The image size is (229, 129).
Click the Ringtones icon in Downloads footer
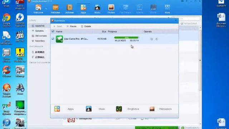[x=119, y=109]
